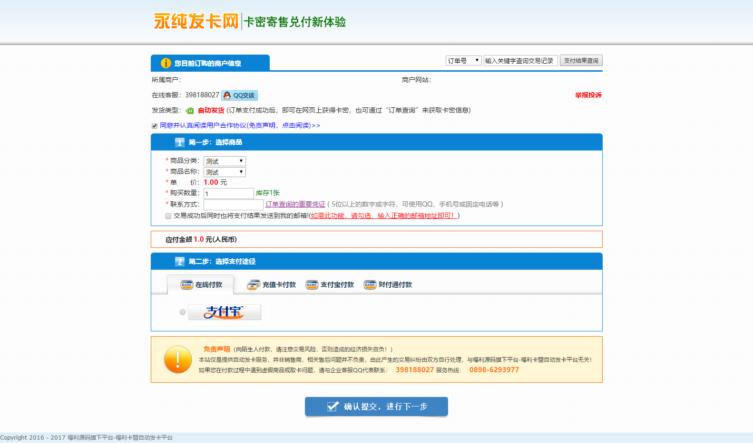Click the green auto-delivery icon before 自动发货
The width and height of the screenshot is (753, 443).
[190, 111]
